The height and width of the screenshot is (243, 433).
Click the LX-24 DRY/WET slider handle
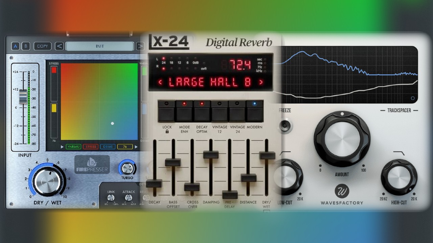point(267,156)
